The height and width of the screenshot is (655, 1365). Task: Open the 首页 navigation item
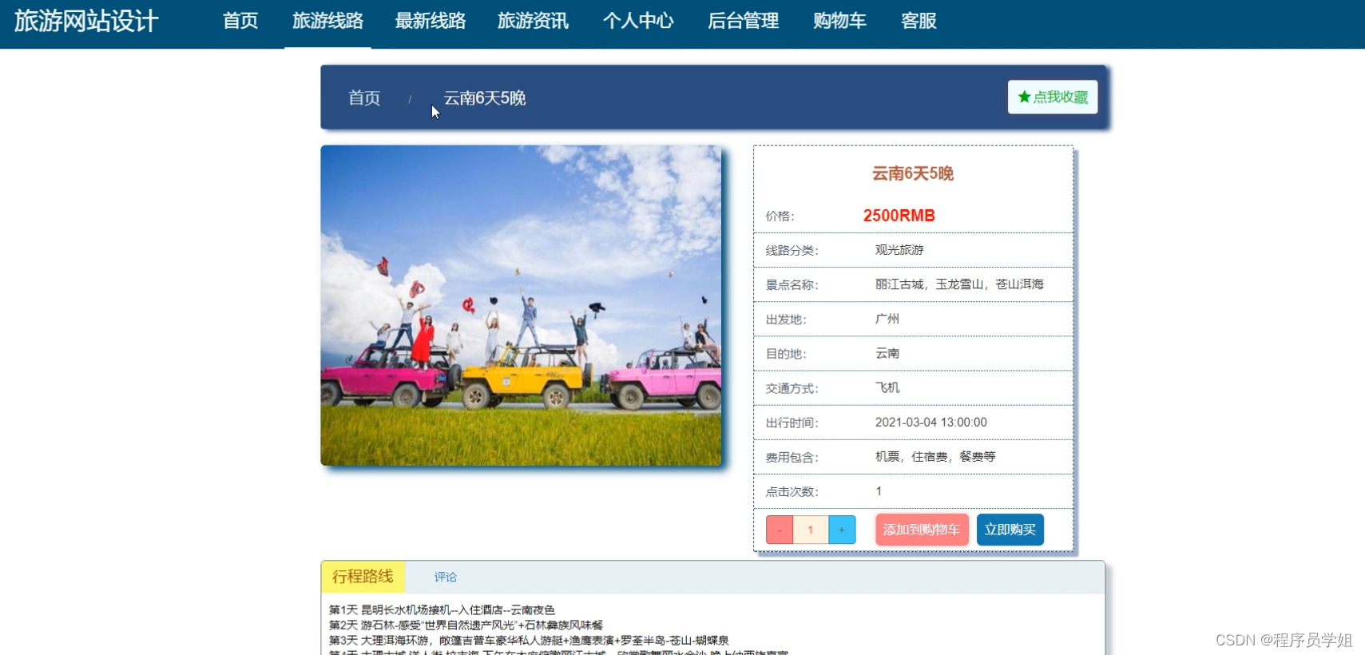click(x=240, y=21)
